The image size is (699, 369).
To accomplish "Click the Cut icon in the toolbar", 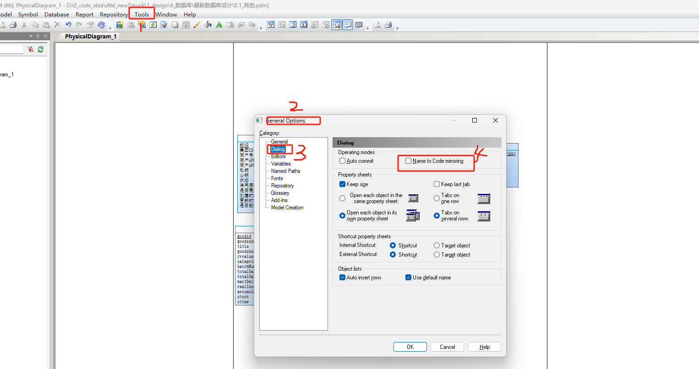I will tap(24, 25).
